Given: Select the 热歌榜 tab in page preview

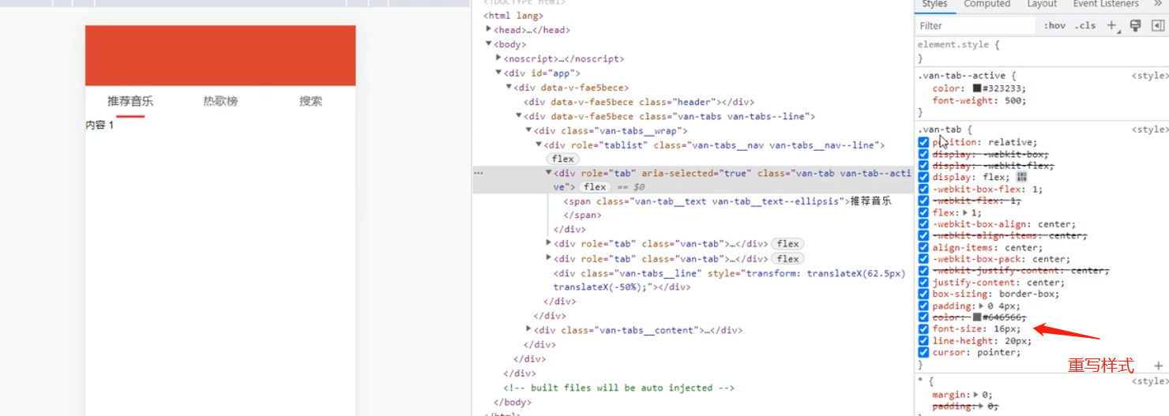Looking at the screenshot, I should point(220,101).
